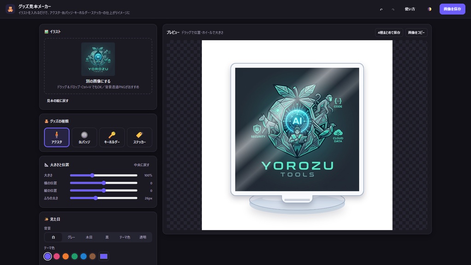Adjust the 横の位置 slider

point(103,183)
